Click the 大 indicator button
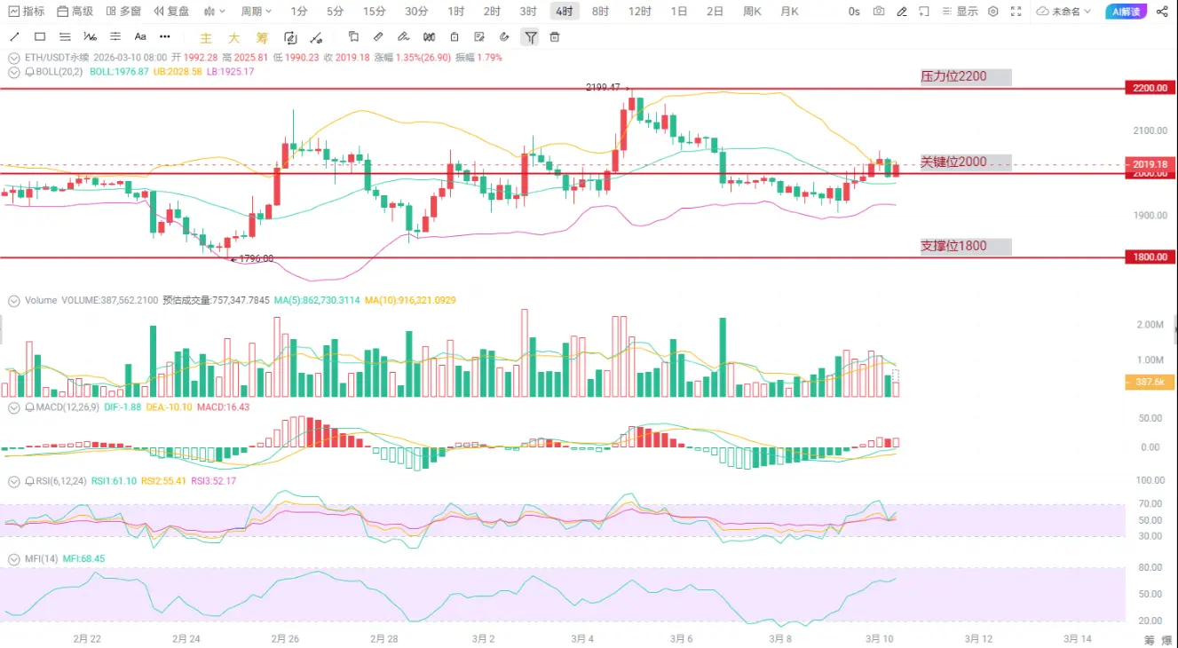The width and height of the screenshot is (1178, 648). pos(233,38)
